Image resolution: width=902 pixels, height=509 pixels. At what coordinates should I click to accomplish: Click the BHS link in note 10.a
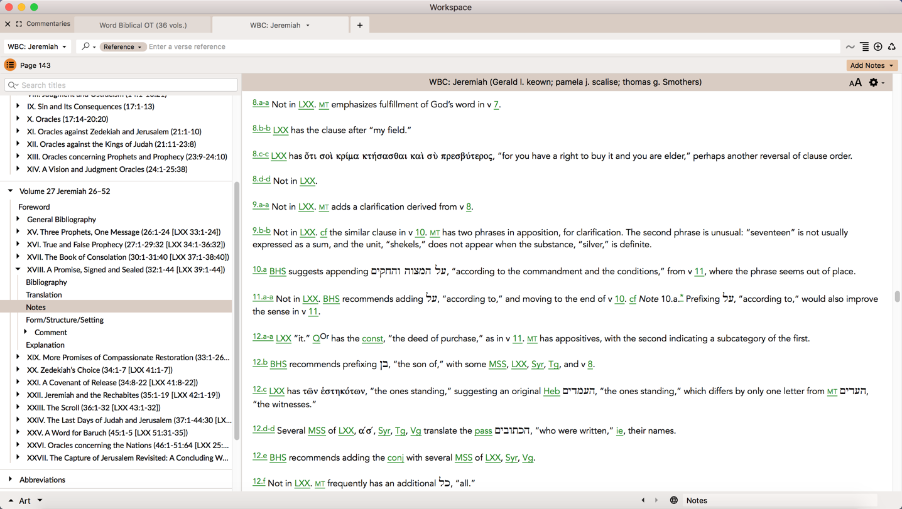(278, 272)
